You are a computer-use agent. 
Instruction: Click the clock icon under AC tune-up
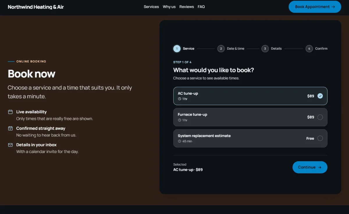coord(179,99)
